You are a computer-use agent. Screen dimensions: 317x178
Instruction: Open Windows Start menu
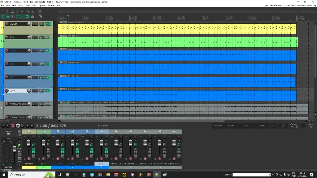pos(4,175)
